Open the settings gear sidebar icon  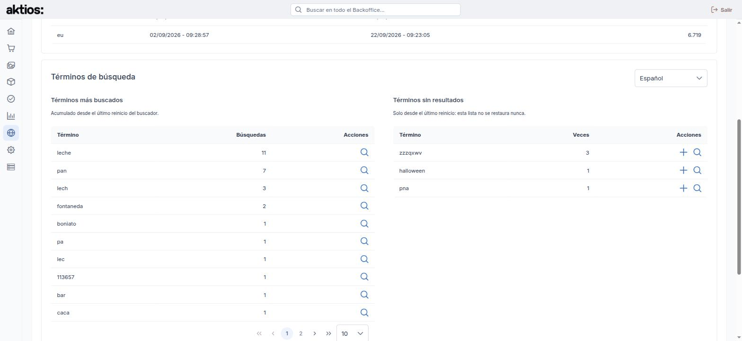coord(11,150)
